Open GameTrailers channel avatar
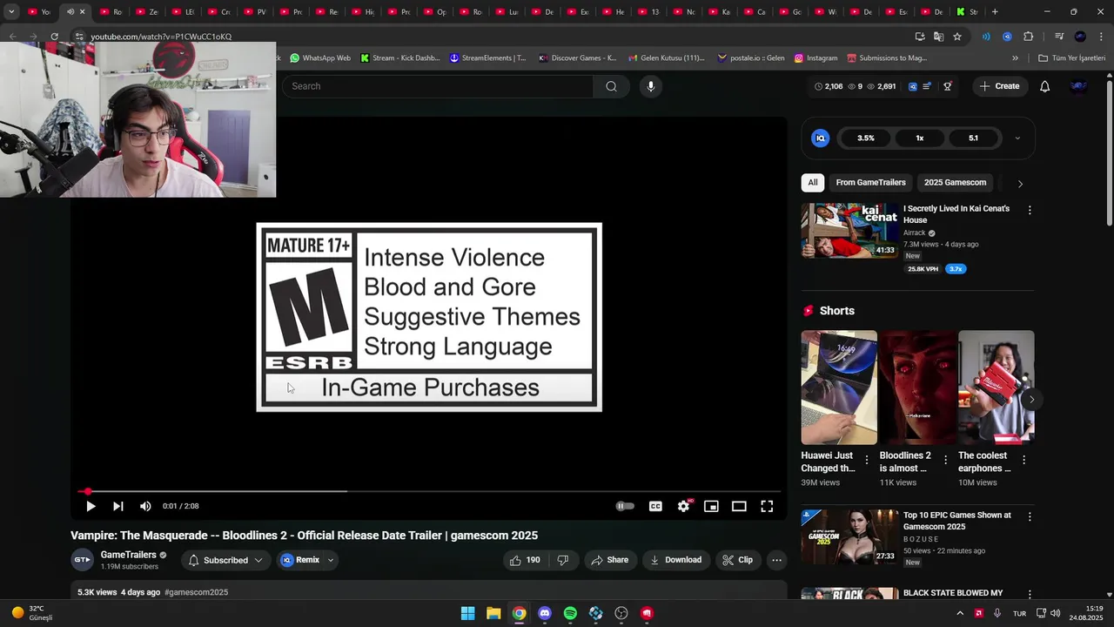Screen dimensions: 1114x627 [x=82, y=560]
